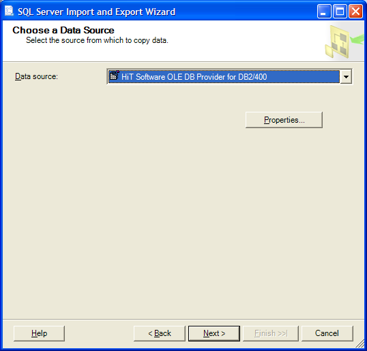The height and width of the screenshot is (351, 367).
Task: Maximize the Import and Export Wizard window
Action: (340, 11)
